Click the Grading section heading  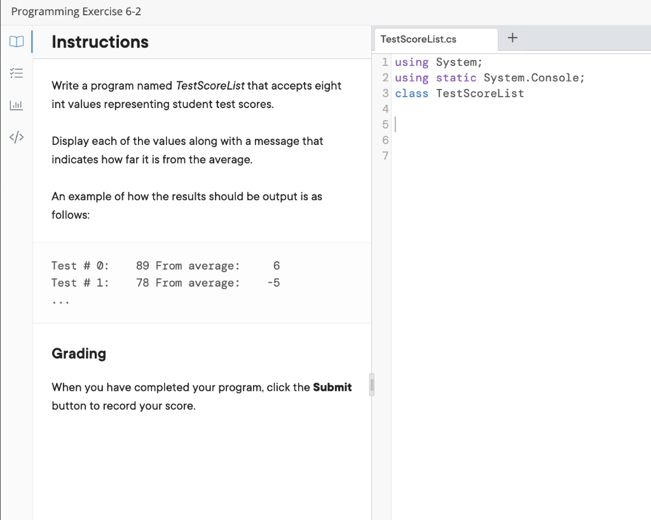[x=79, y=353]
